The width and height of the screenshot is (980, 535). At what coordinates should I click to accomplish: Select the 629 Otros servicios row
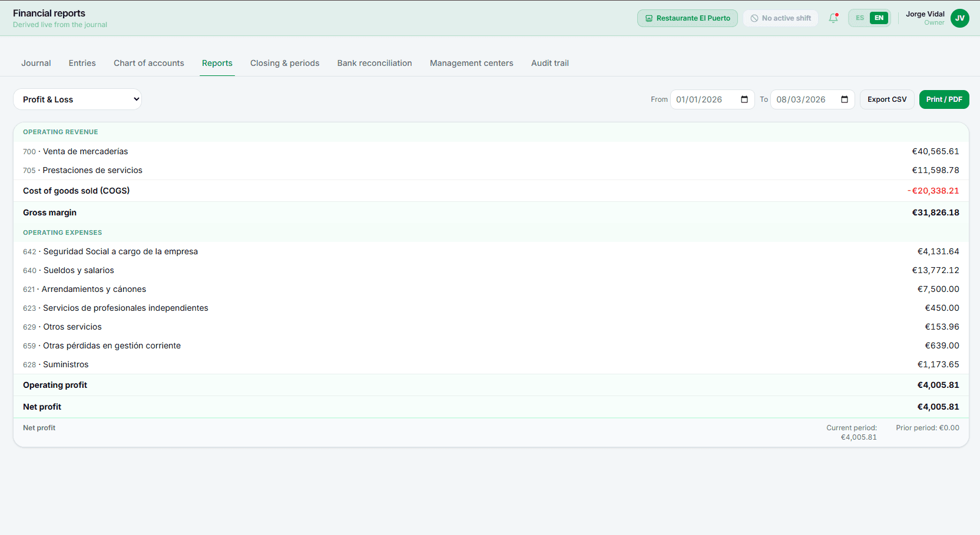coord(491,327)
